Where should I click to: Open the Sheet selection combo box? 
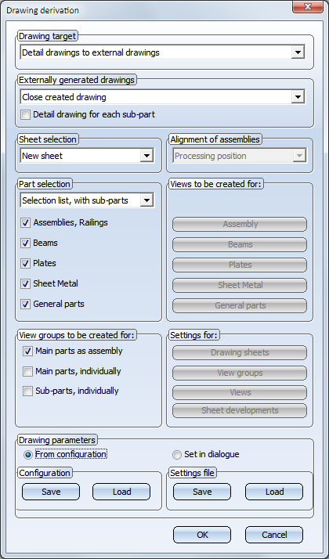click(x=87, y=156)
